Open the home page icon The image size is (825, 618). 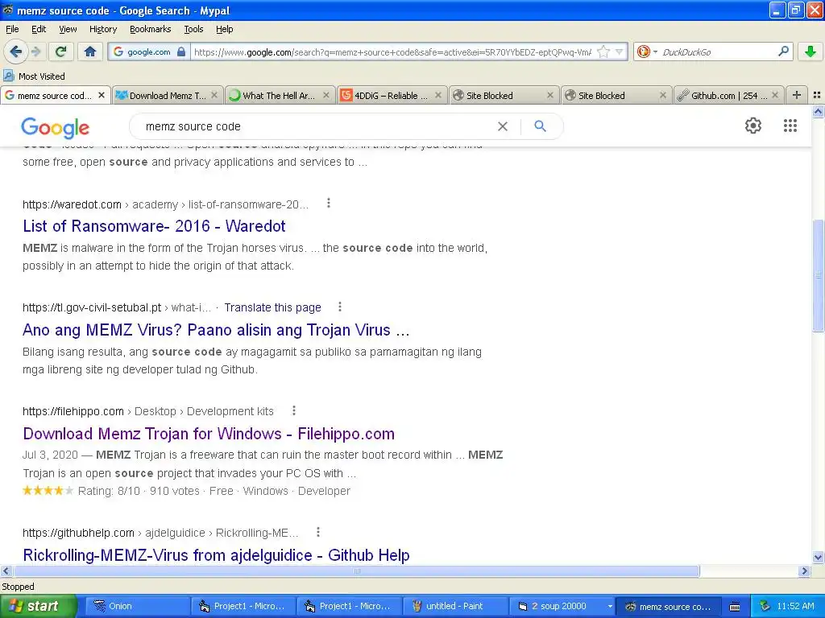pyautogui.click(x=90, y=51)
